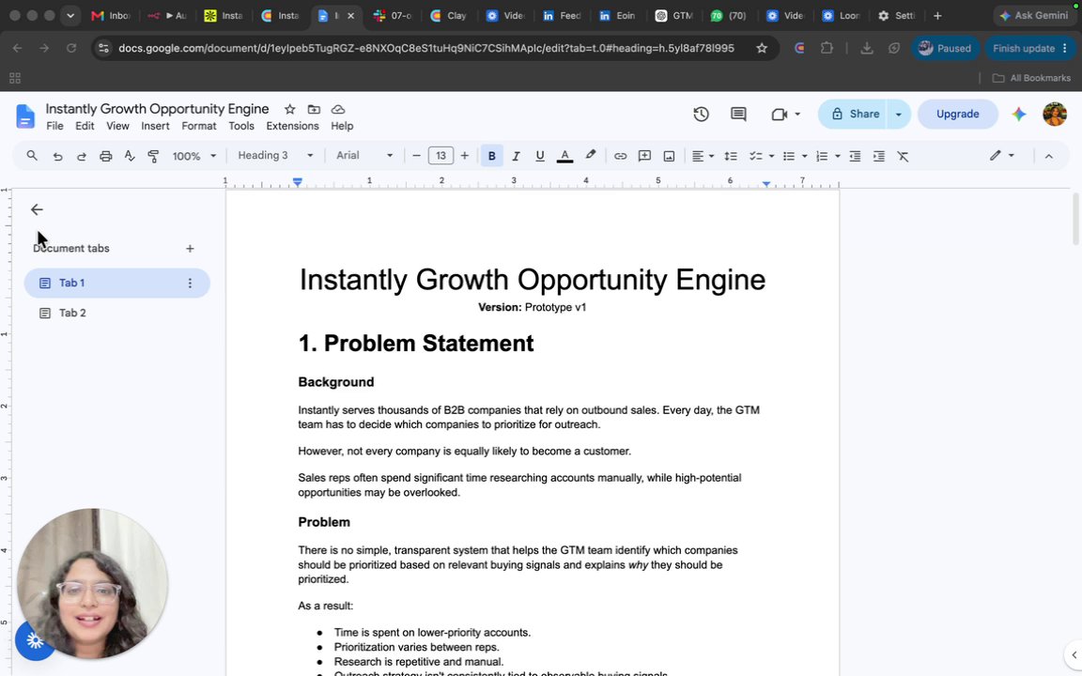
Task: Open the File menu
Action: (54, 126)
